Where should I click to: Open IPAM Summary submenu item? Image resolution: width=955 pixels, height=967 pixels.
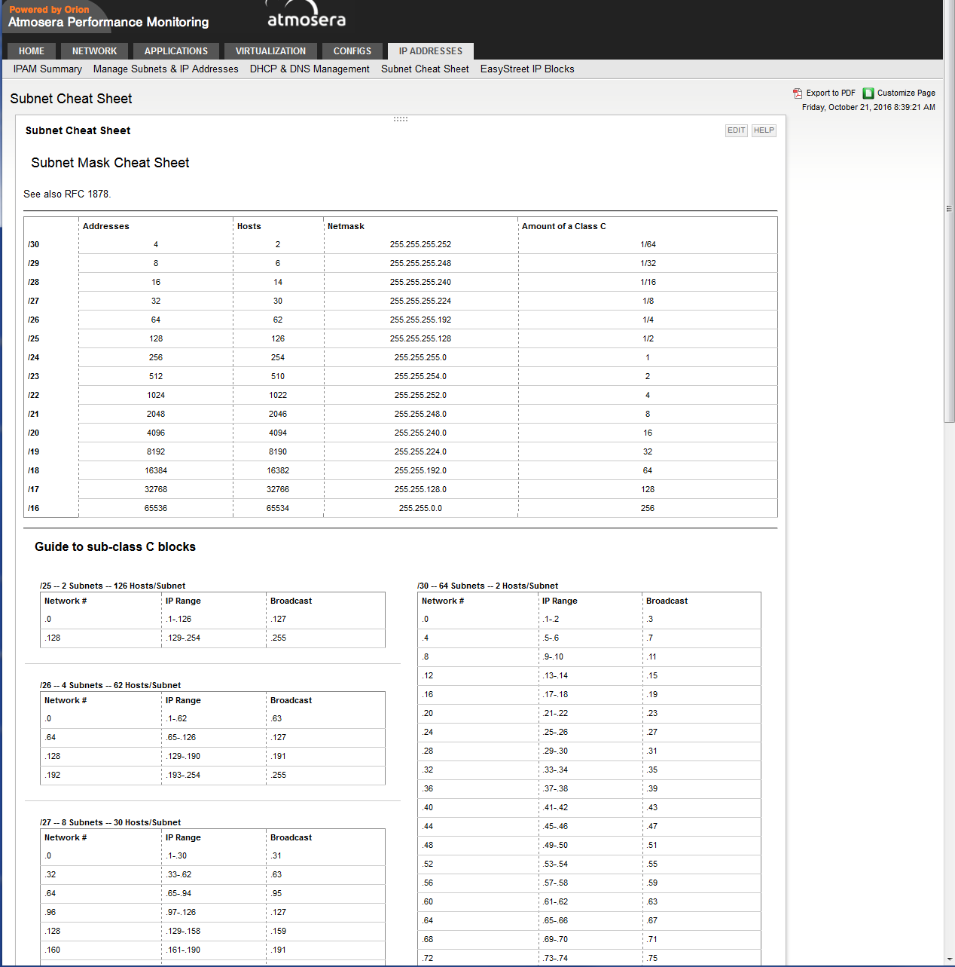click(x=47, y=69)
